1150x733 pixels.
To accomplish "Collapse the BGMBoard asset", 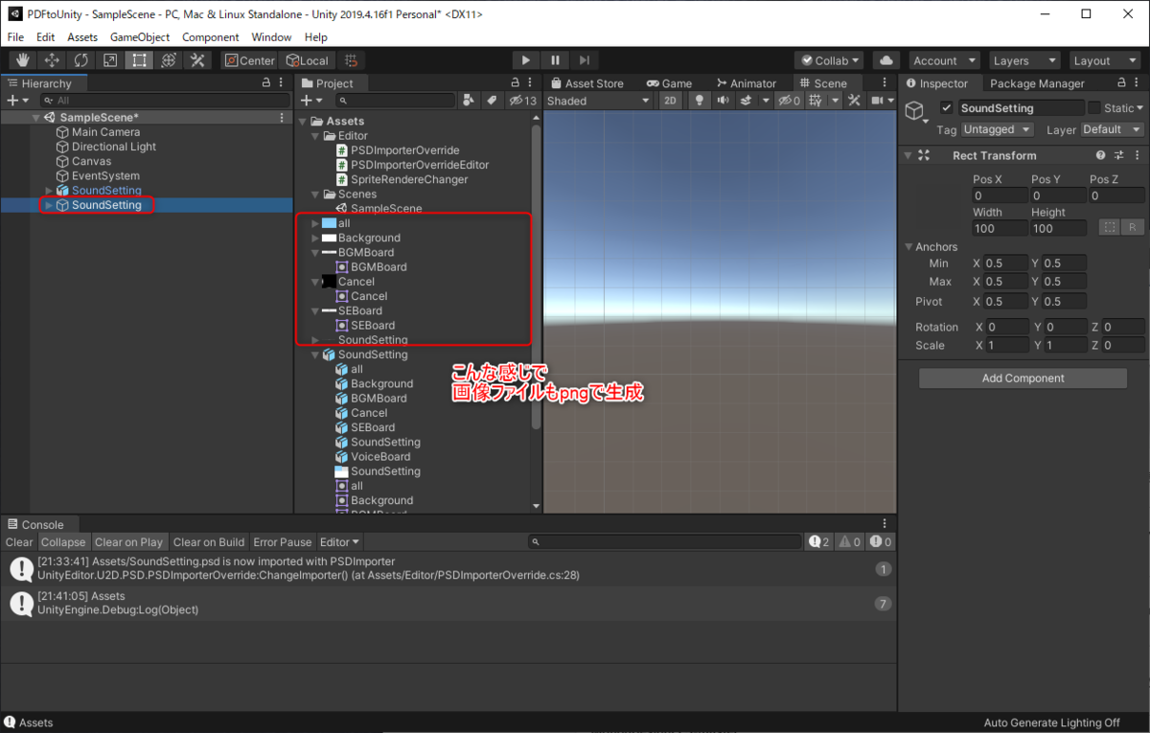I will click(x=315, y=253).
